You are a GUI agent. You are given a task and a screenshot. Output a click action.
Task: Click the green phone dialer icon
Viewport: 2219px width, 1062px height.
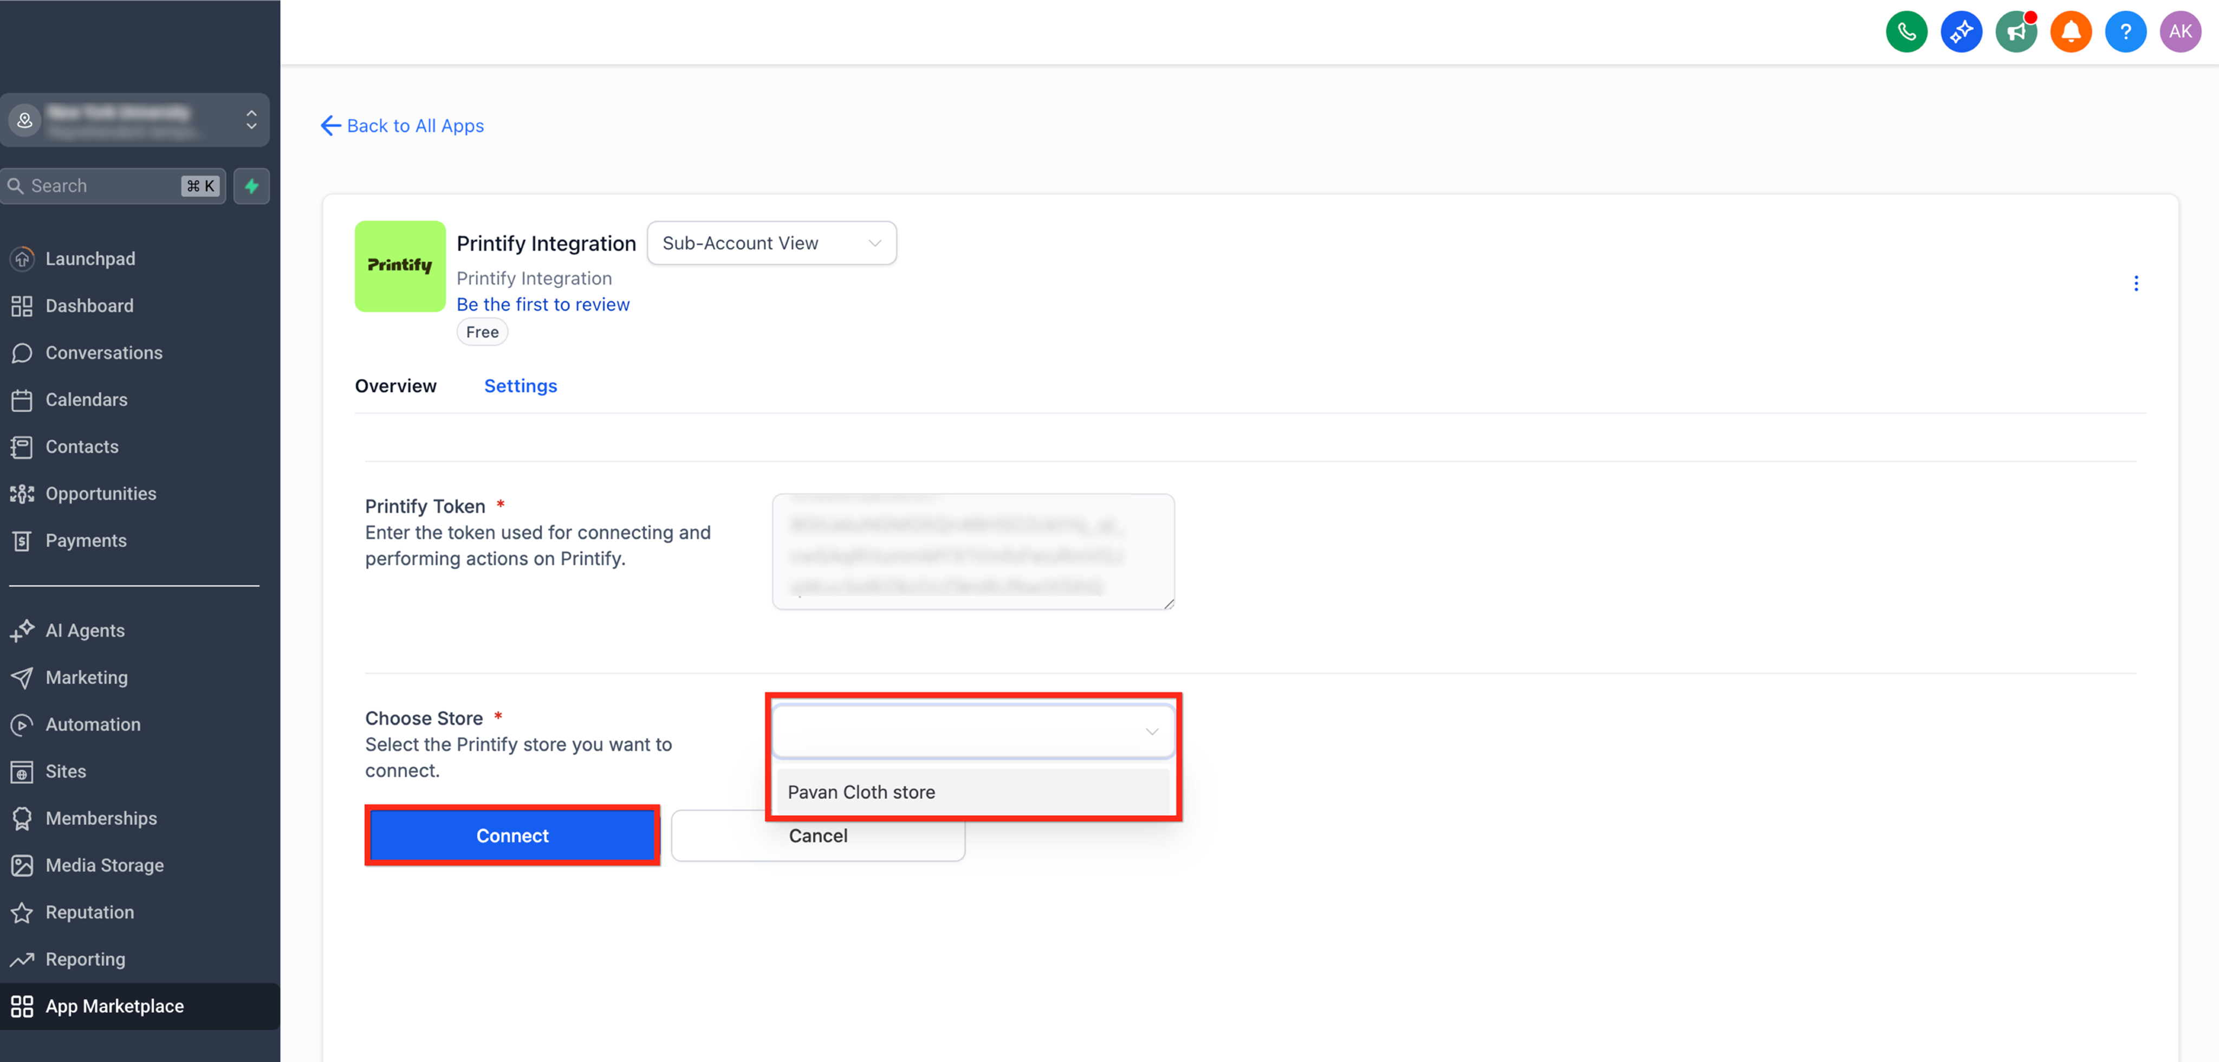(1906, 32)
